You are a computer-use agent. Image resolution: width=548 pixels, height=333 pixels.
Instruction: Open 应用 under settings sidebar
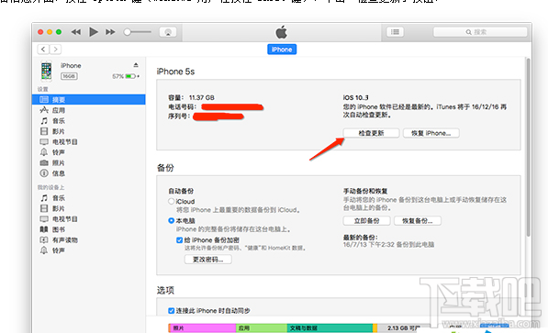click(59, 110)
